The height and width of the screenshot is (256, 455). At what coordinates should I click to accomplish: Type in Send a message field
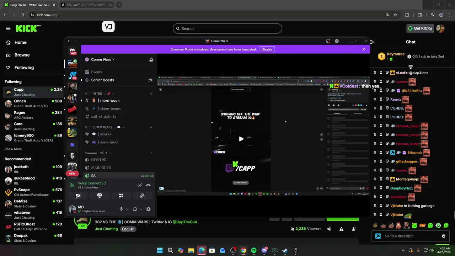411,236
